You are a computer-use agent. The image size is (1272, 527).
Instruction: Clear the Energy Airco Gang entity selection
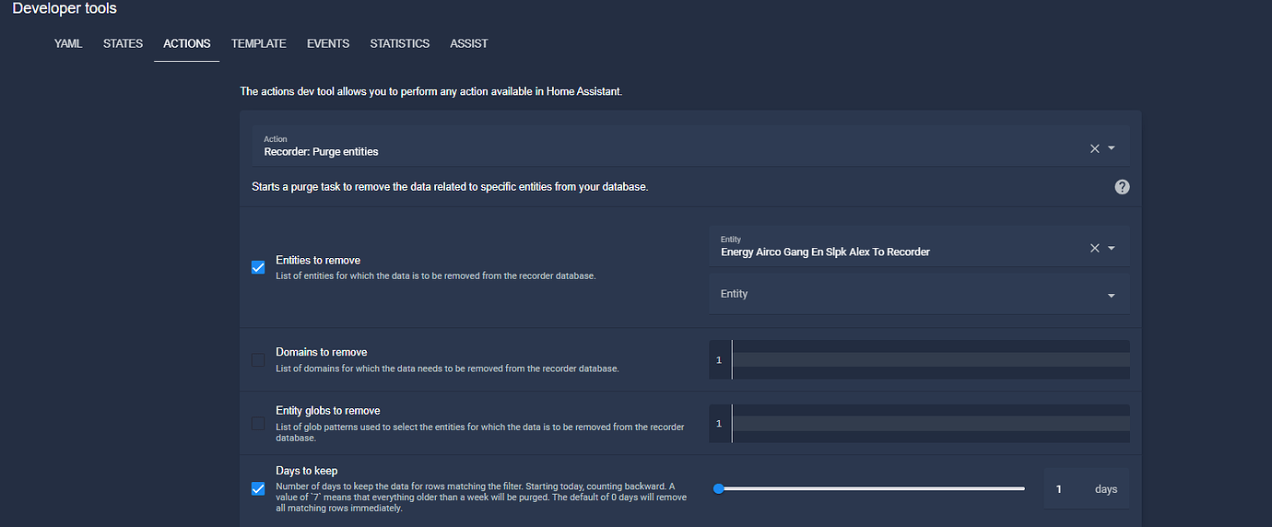tap(1095, 248)
